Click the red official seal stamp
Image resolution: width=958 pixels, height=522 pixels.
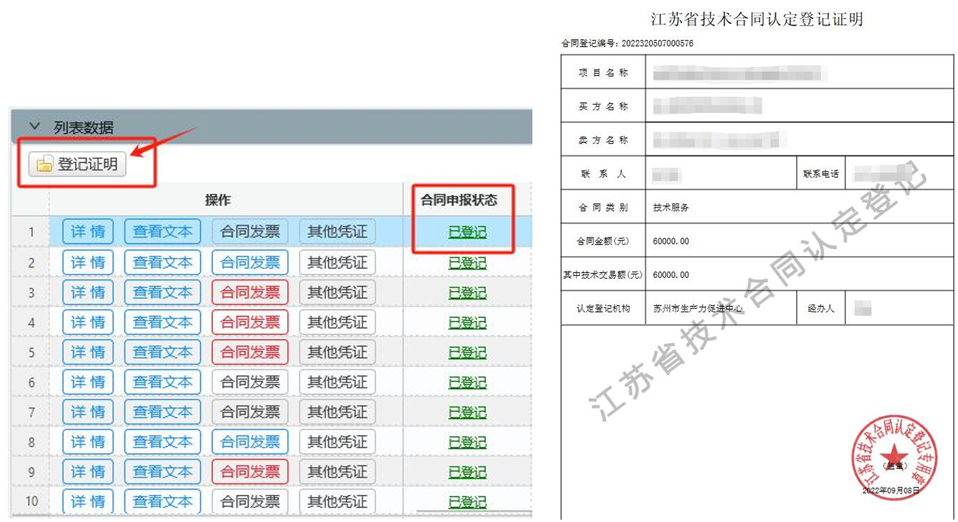(894, 457)
